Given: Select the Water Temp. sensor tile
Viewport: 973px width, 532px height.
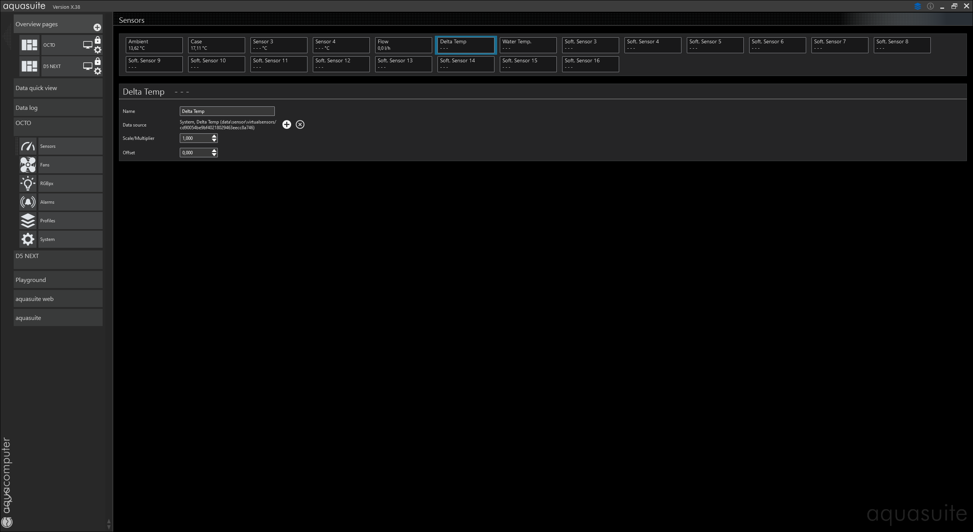Looking at the screenshot, I should pyautogui.click(x=528, y=45).
